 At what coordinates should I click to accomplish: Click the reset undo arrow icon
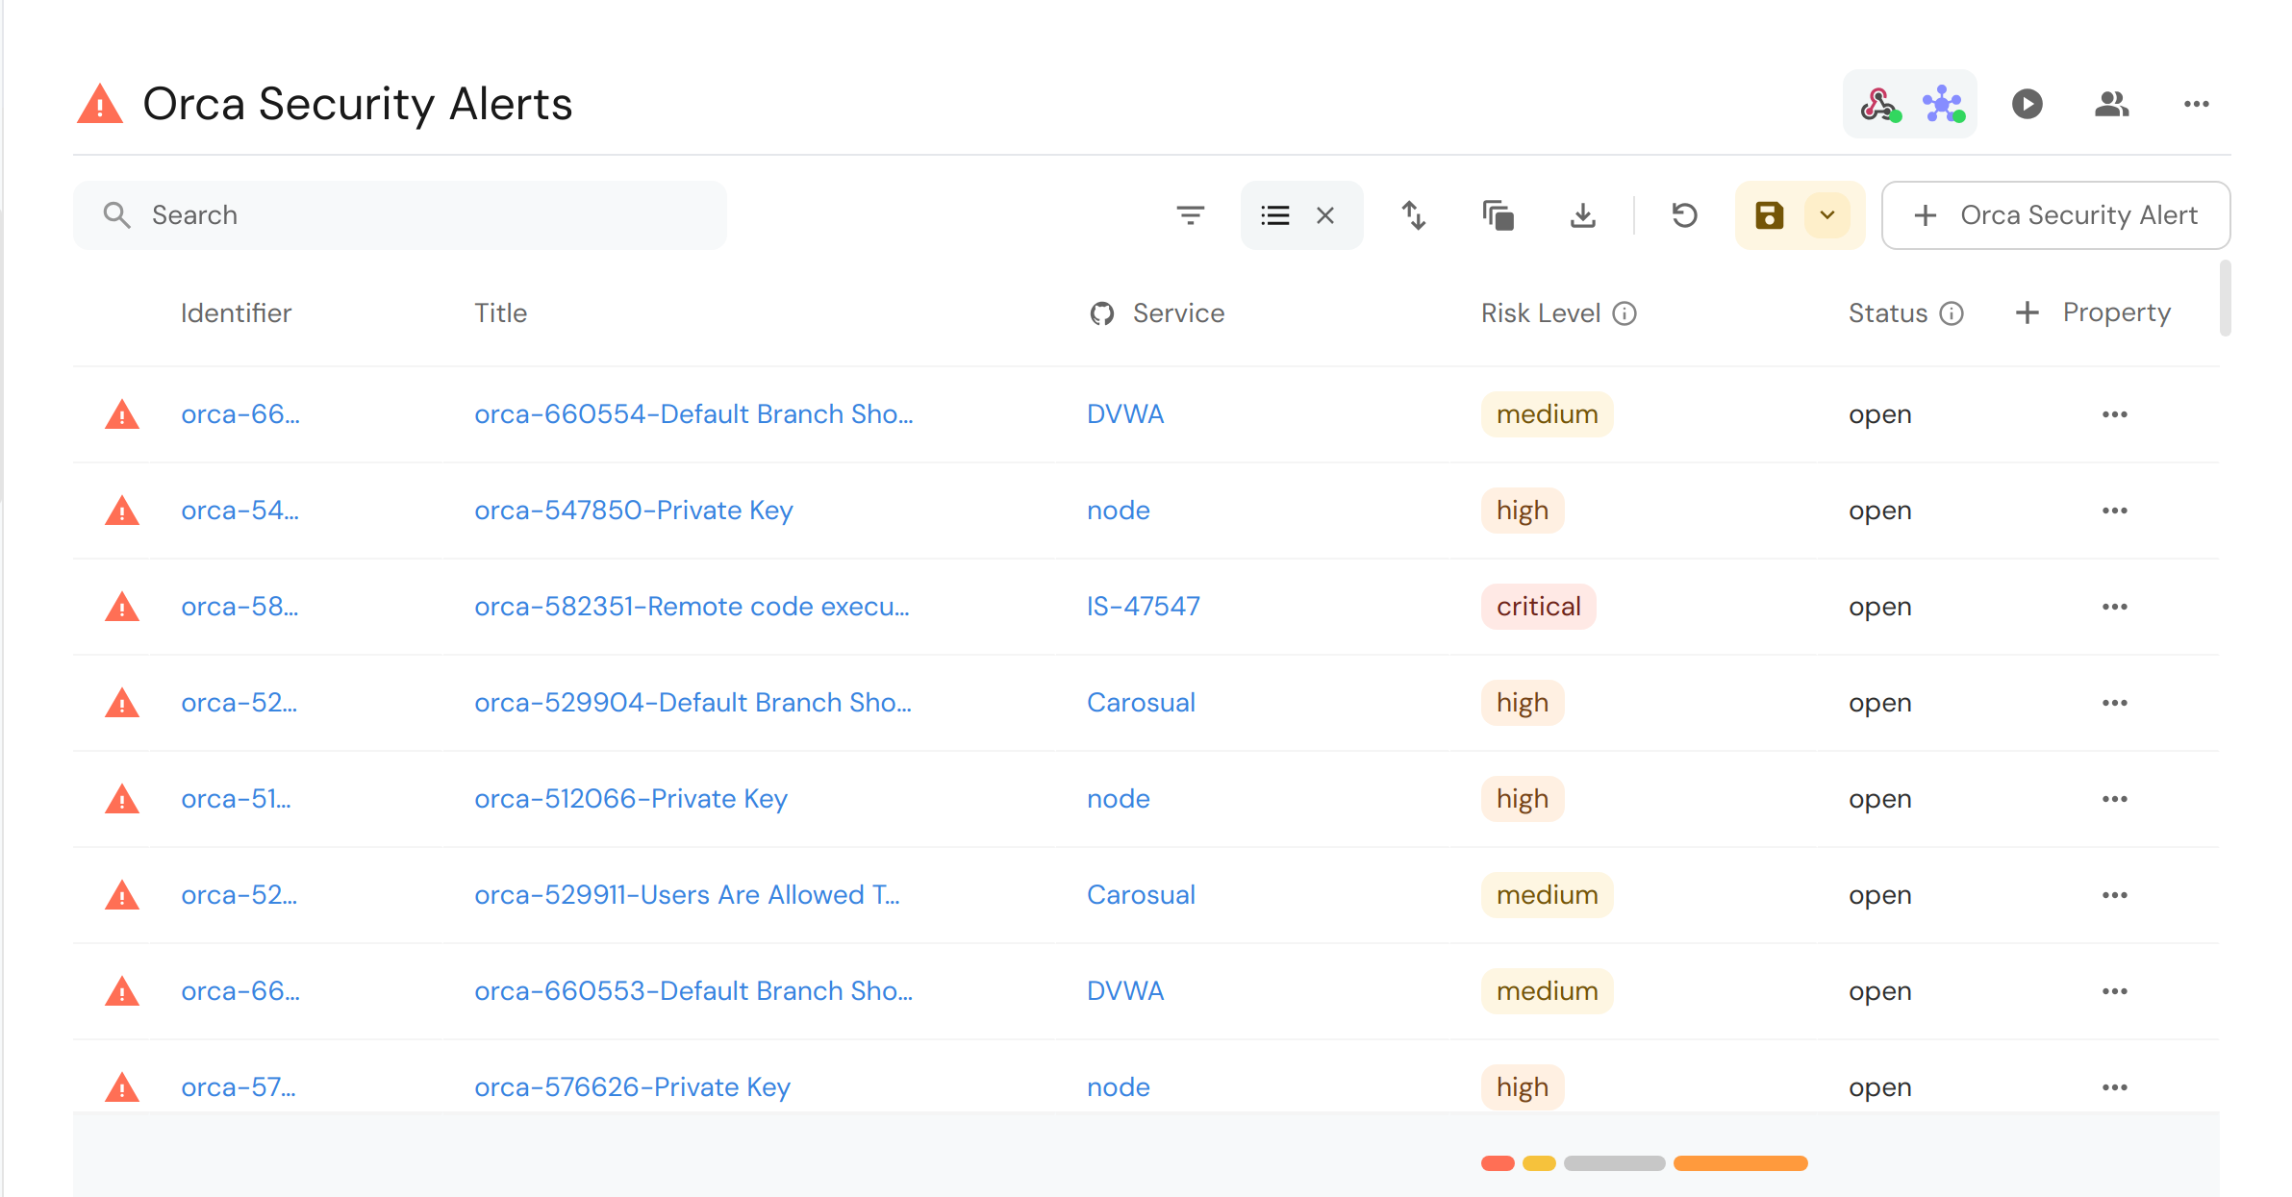coord(1684,215)
